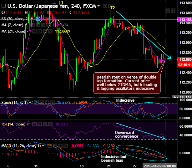Screen dimensions: 192x168
Task: Open settings gear for main USD/JPY series
Action: point(110,6)
